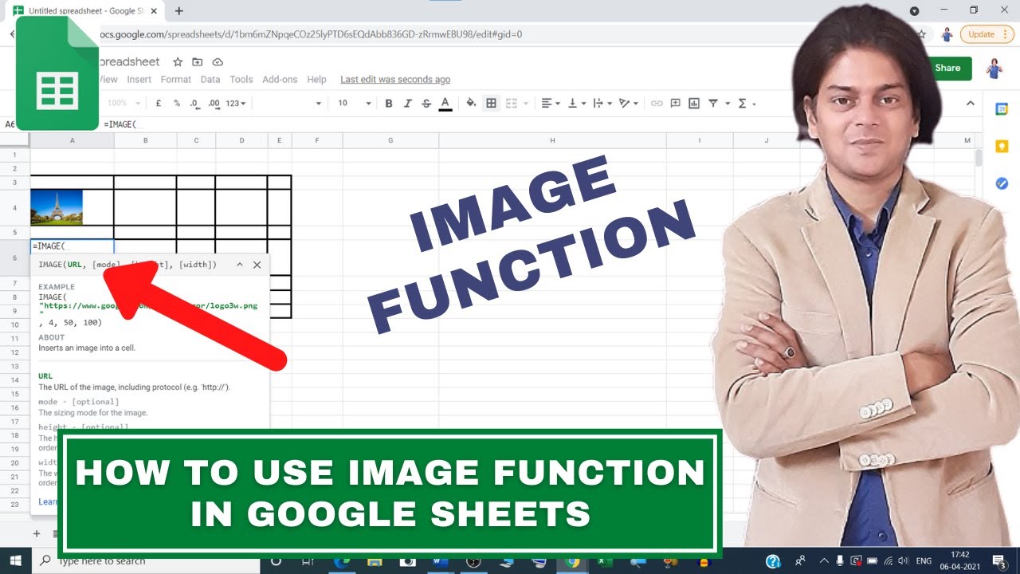The image size is (1020, 574).
Task: Click the Insert link icon
Action: pyautogui.click(x=657, y=104)
